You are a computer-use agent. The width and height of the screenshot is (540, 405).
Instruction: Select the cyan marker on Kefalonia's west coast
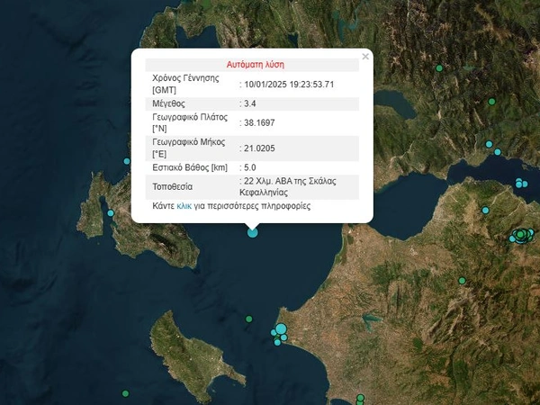[111, 213]
